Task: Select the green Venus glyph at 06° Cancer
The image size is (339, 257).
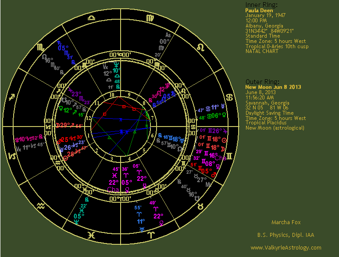Action: point(225,116)
